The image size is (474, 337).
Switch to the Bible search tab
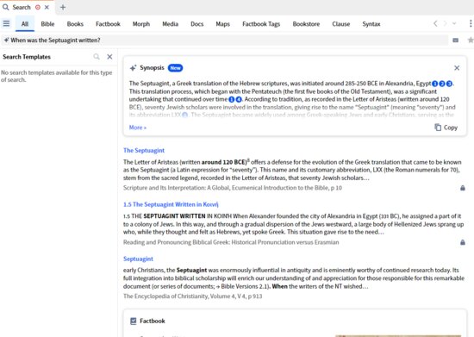[47, 24]
